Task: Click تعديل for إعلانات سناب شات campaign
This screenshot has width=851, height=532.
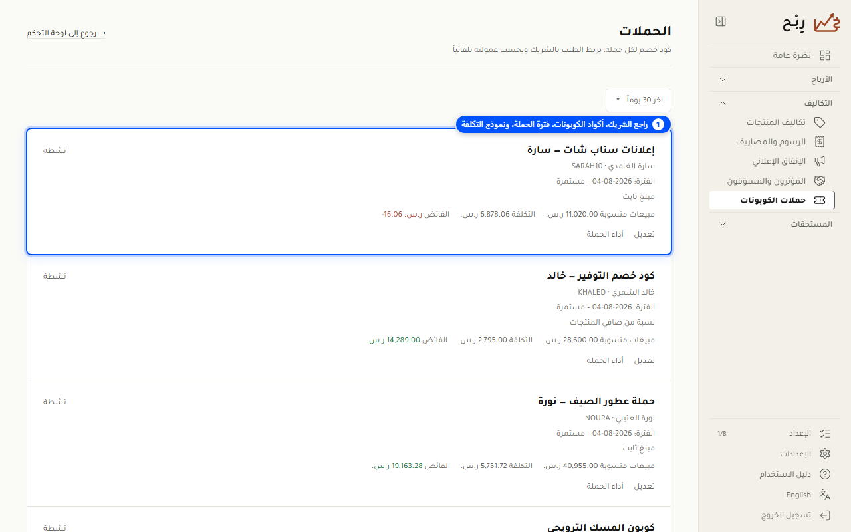Action: 644,234
